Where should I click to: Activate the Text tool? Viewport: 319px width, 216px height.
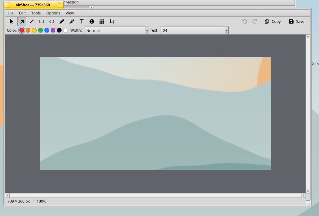coord(82,22)
